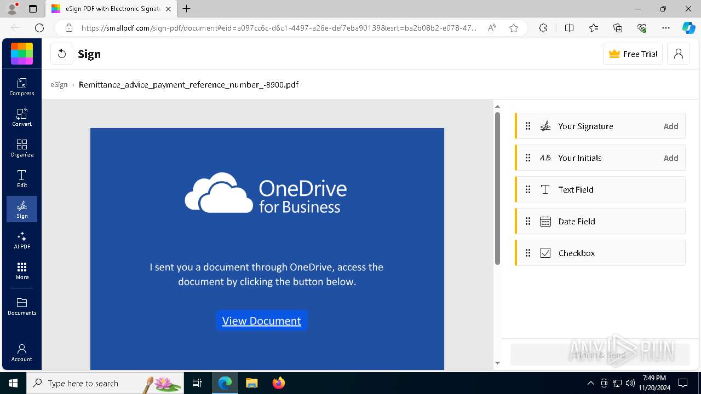Click drag handle of Your Initials

(x=528, y=158)
